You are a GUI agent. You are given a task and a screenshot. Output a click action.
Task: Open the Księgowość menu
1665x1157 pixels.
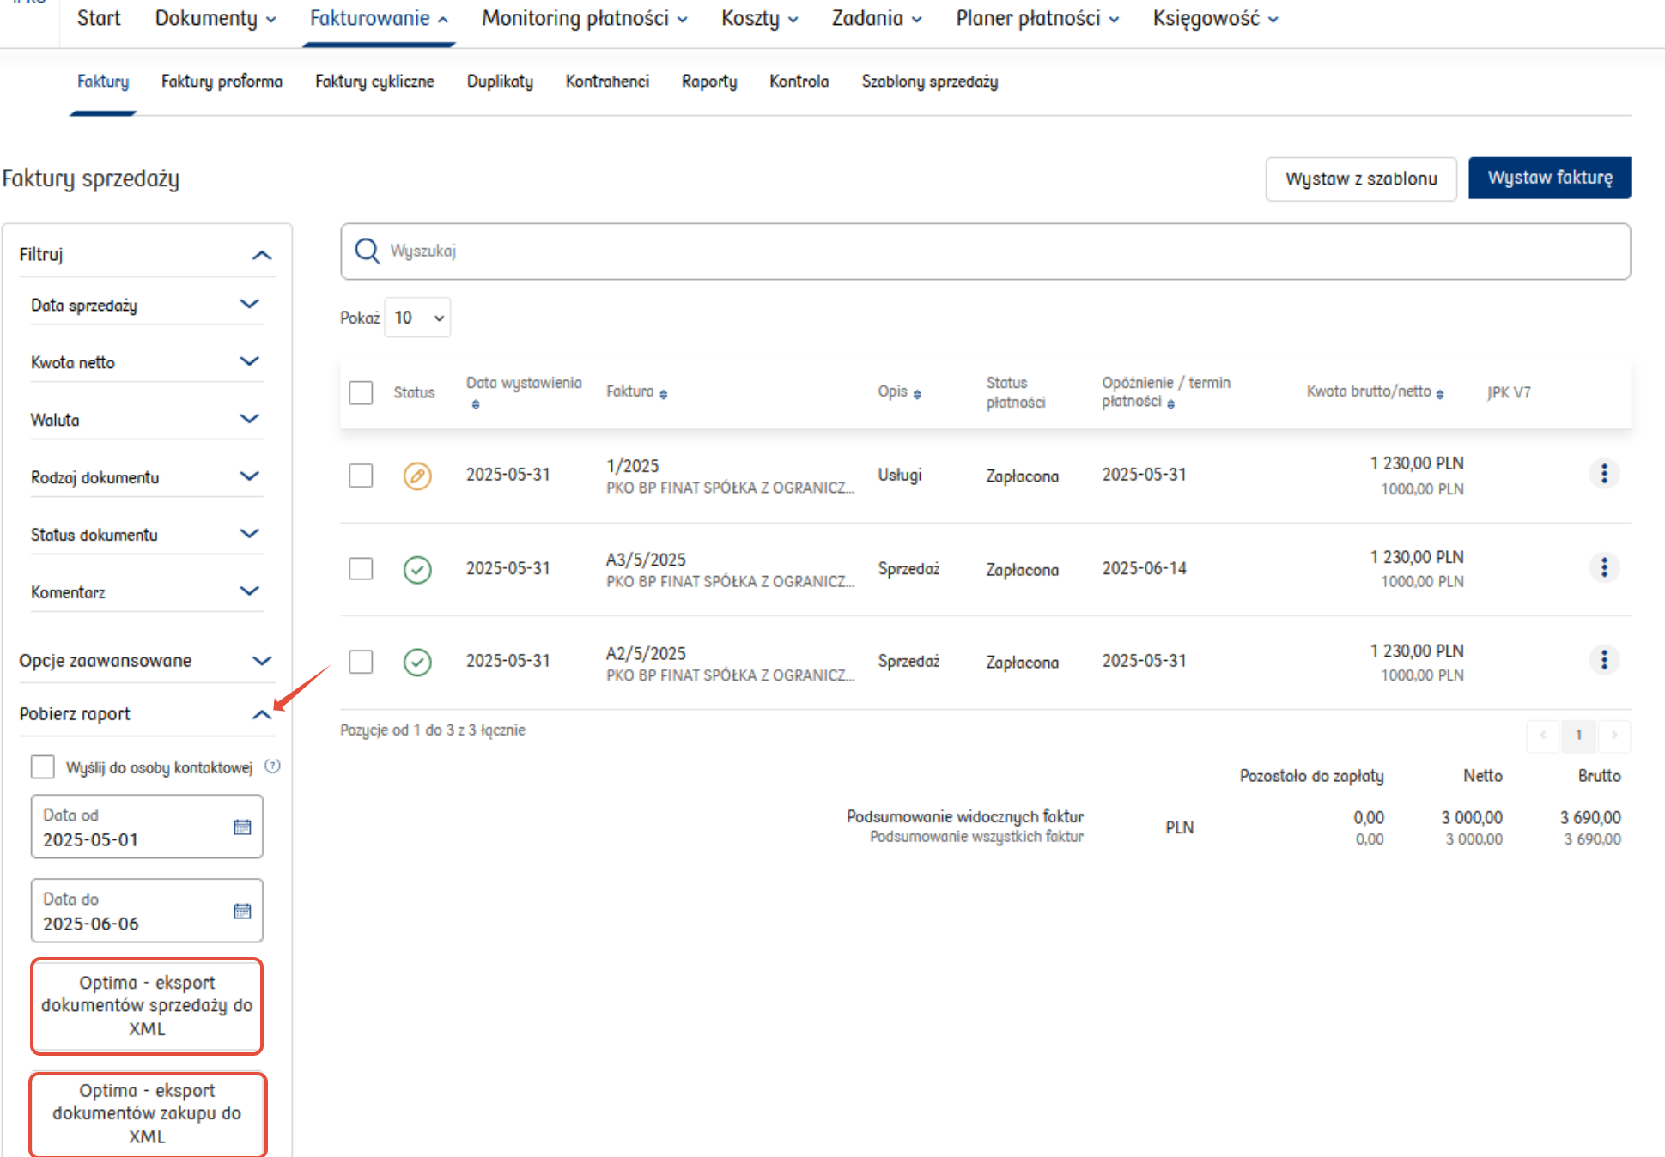tap(1214, 19)
